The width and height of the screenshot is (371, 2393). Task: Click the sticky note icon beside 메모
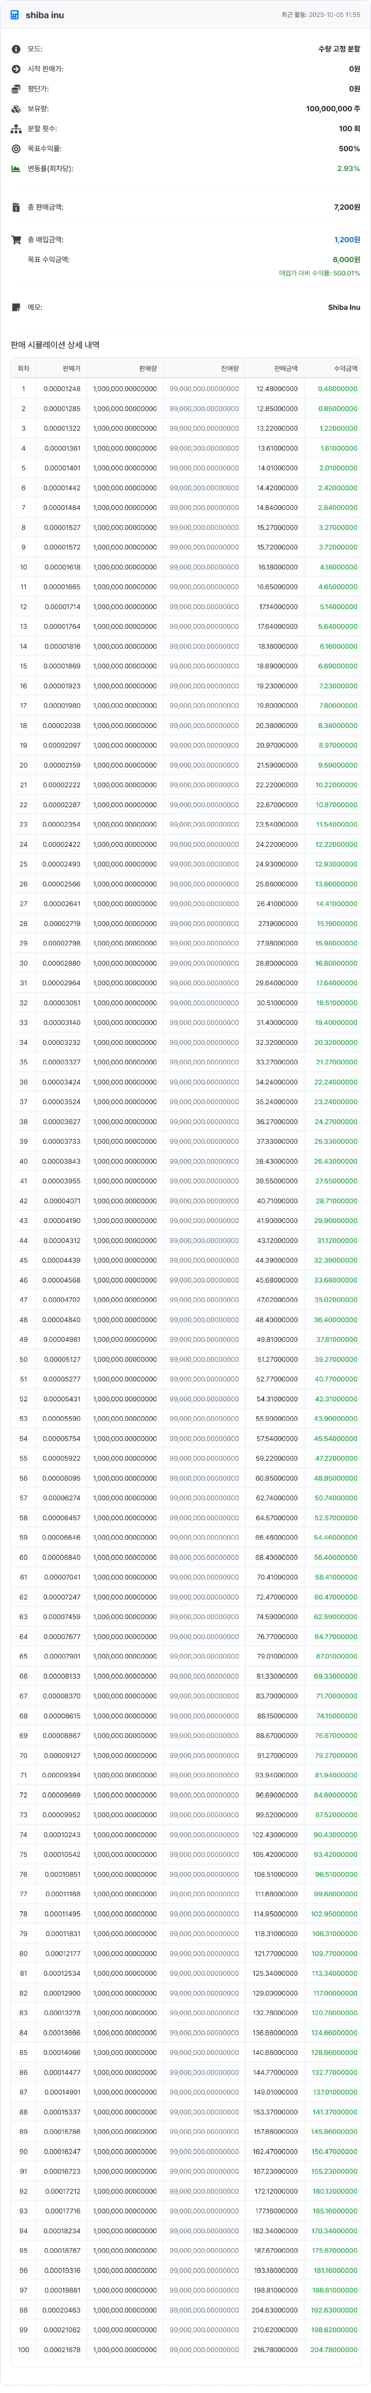16,307
